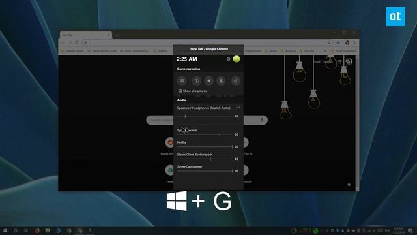
Task: Show hidden system tray icons
Action: [x=321, y=230]
